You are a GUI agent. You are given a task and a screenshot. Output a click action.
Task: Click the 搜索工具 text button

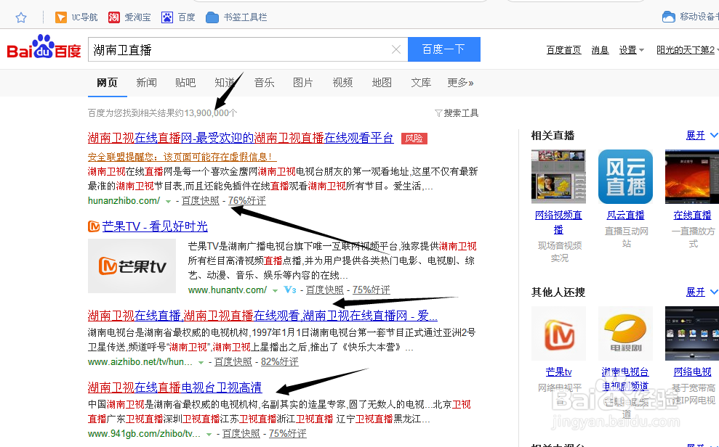(461, 113)
